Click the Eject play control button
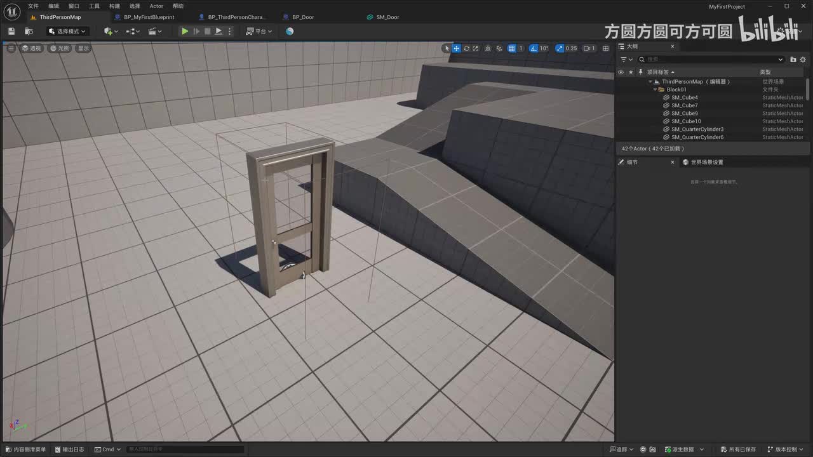 tap(218, 31)
